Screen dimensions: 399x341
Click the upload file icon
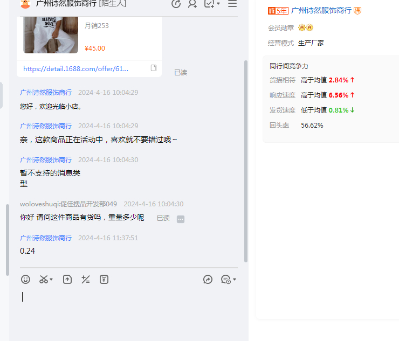(x=67, y=279)
